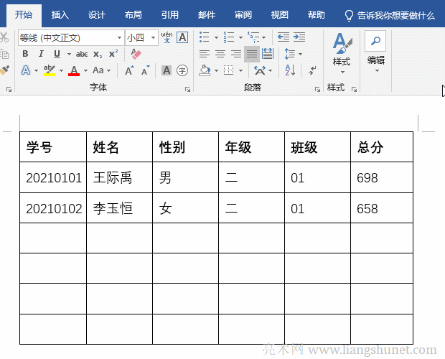Click the borders icon
The width and height of the screenshot is (445, 359).
coord(229,70)
